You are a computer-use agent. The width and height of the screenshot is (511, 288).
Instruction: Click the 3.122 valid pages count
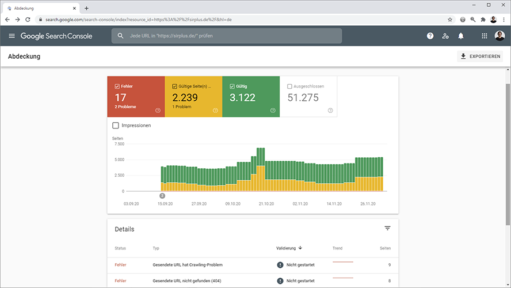tap(242, 97)
